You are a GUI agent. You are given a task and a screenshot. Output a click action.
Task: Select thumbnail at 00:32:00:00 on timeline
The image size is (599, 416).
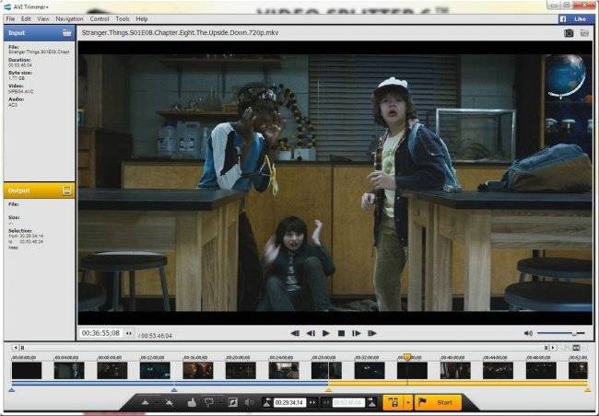370,371
